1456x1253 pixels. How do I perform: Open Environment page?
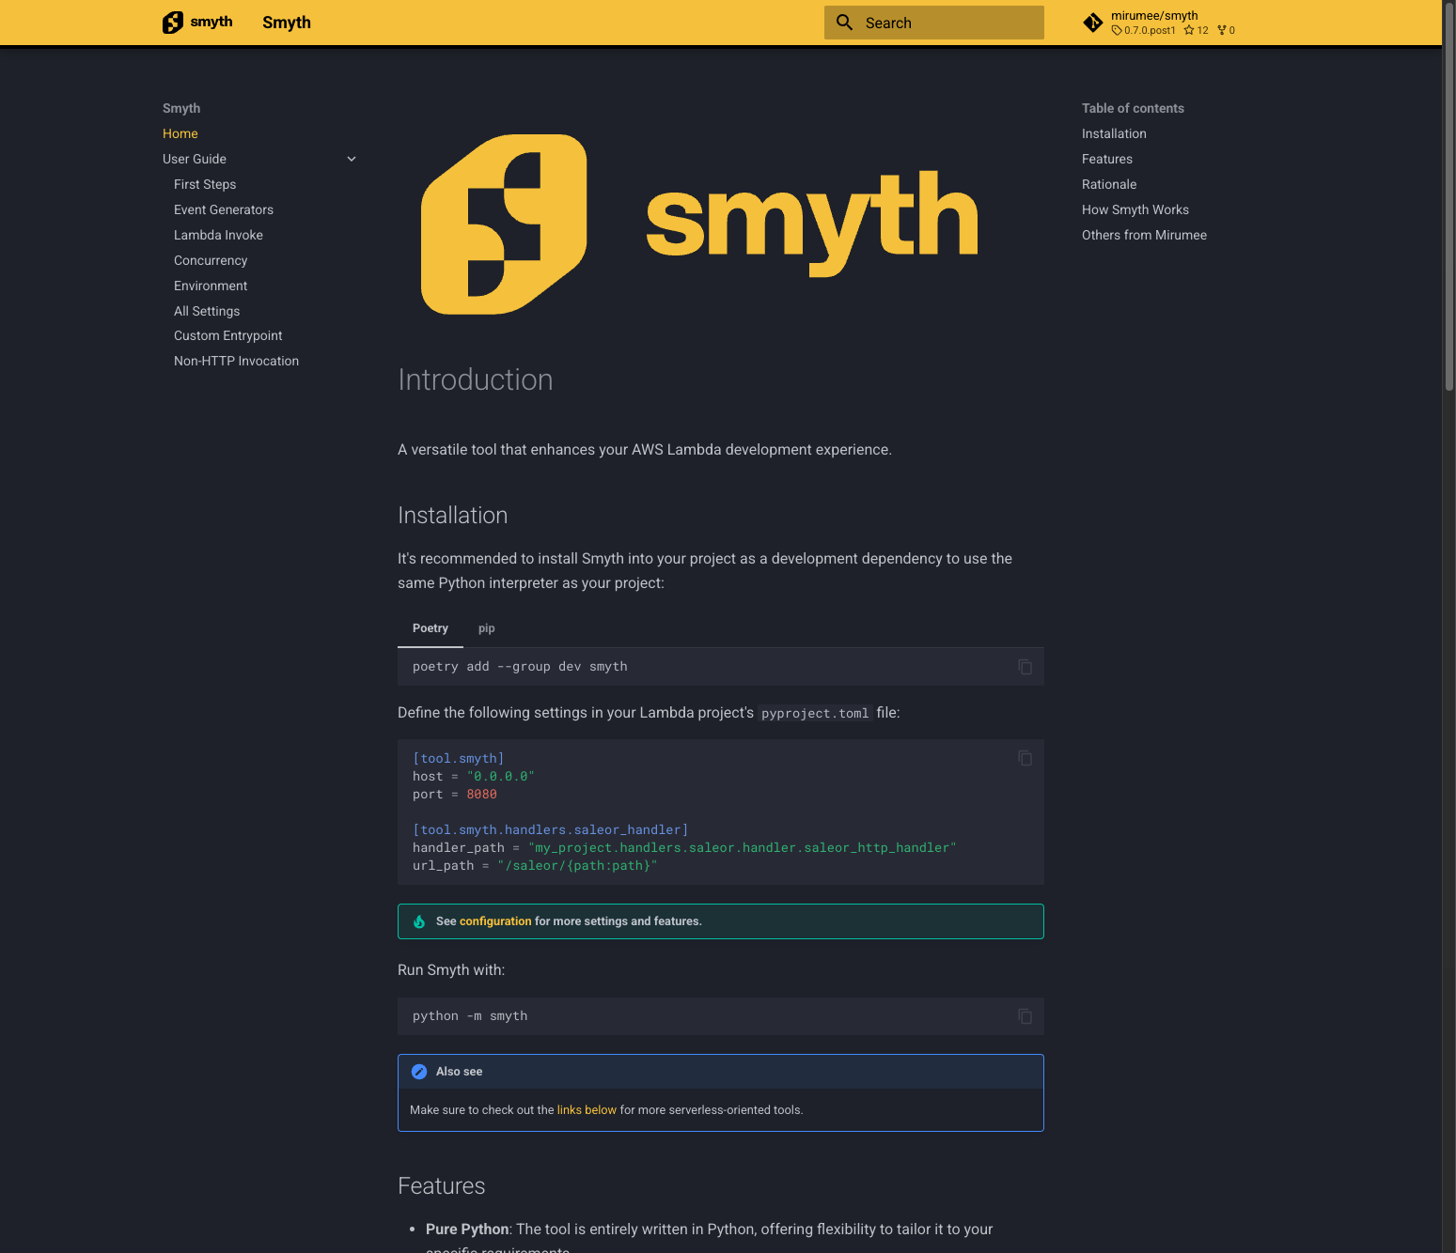tap(211, 286)
